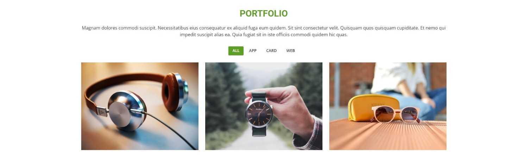Select the ALL portfolio filter
The height and width of the screenshot is (156, 528).
[236, 51]
